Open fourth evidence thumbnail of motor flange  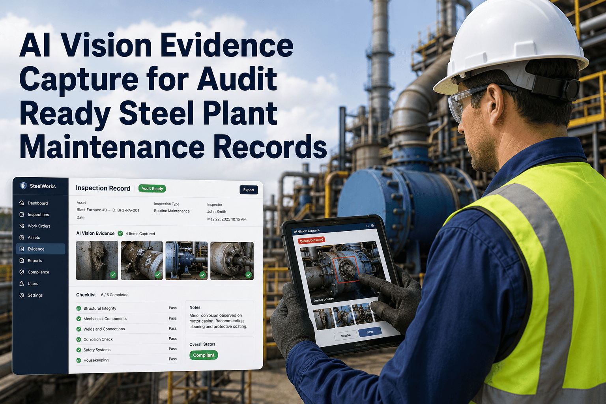click(x=232, y=260)
